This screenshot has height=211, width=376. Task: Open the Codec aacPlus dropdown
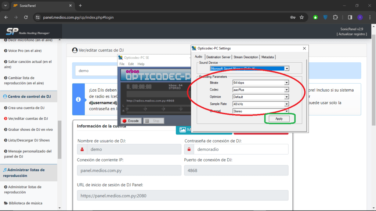pyautogui.click(x=286, y=90)
